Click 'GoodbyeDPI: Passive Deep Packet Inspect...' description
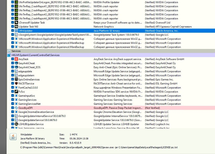 pyautogui.click(x=118, y=108)
